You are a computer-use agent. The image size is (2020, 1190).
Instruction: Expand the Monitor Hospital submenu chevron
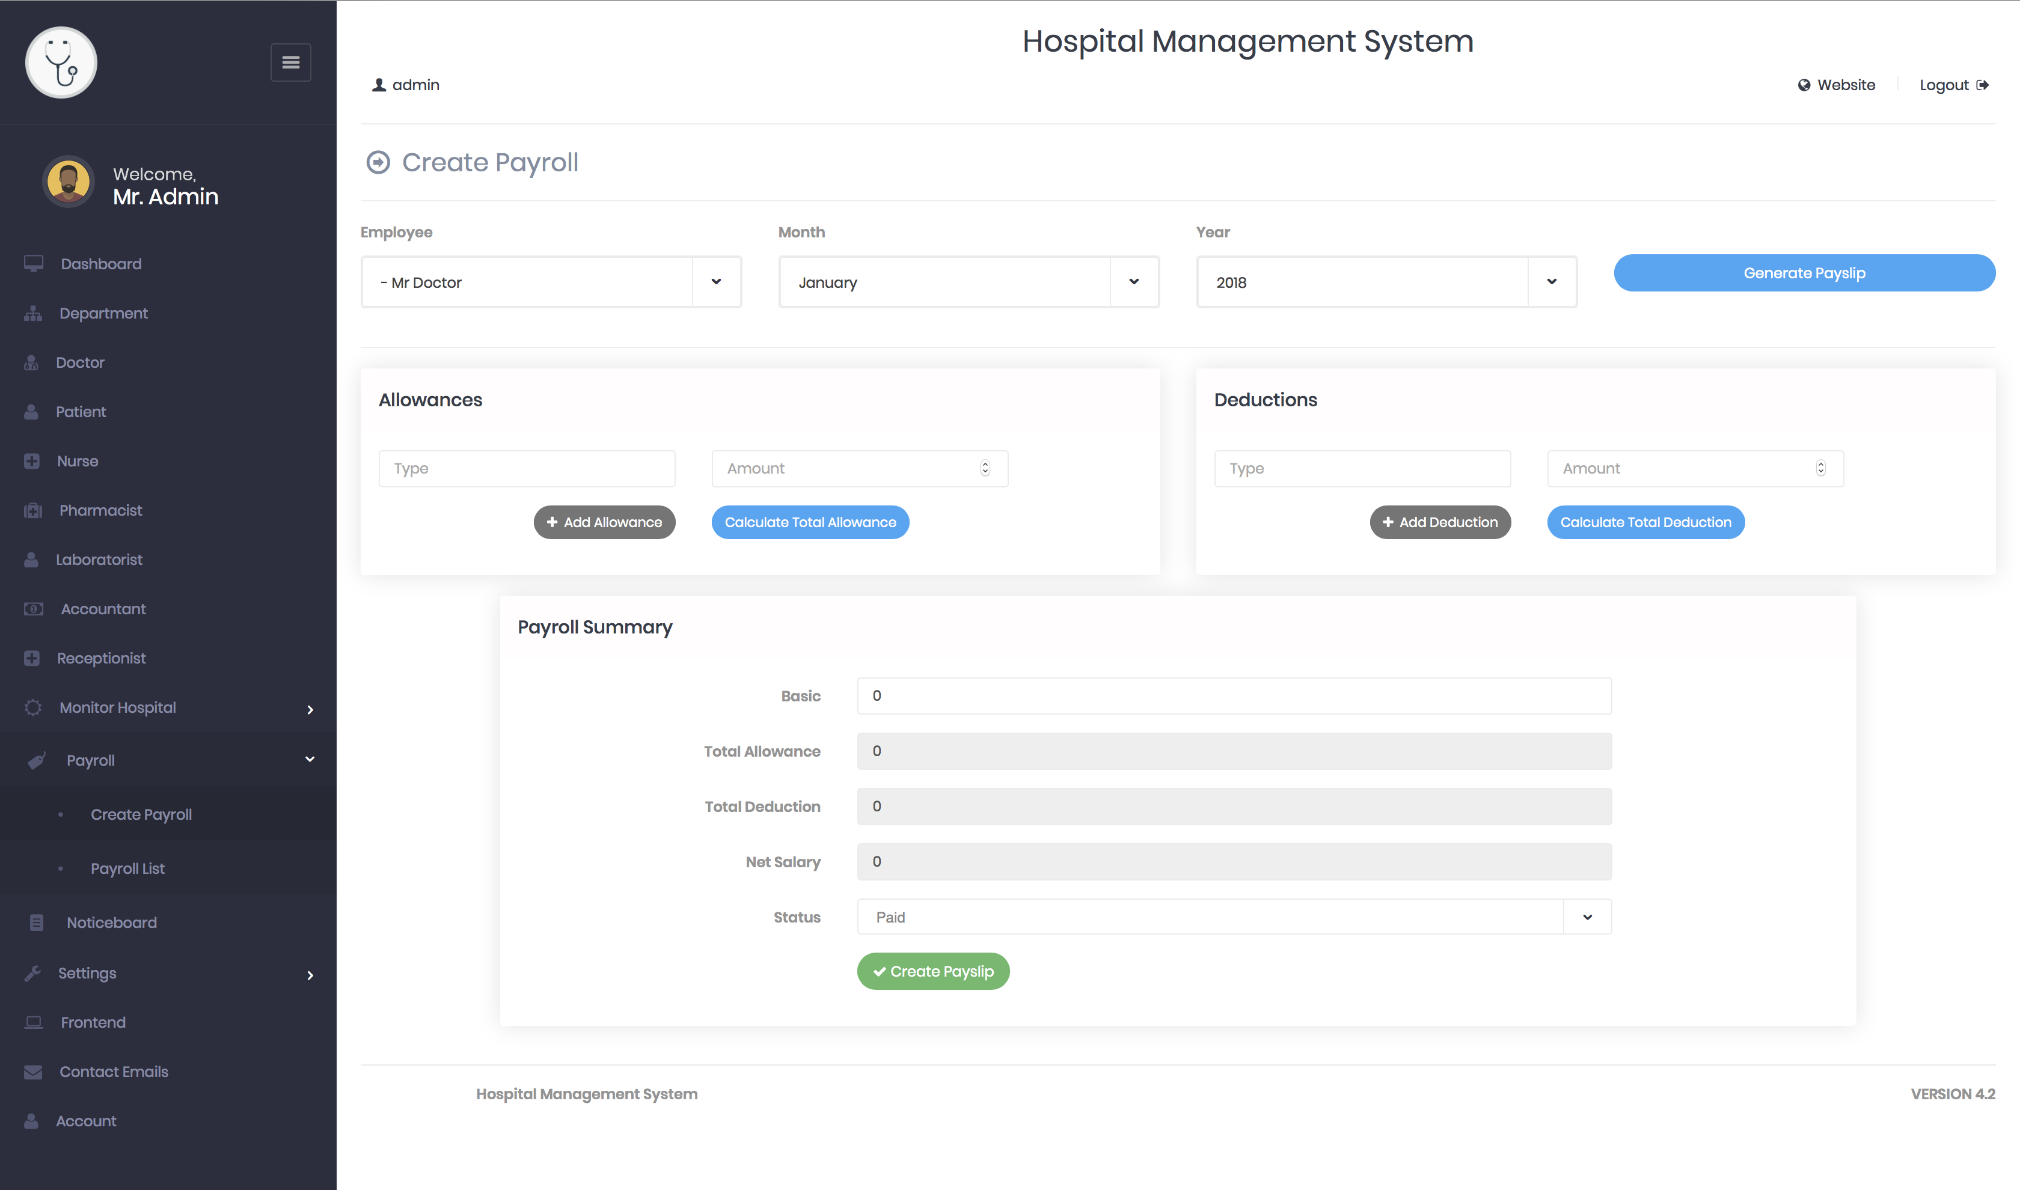pyautogui.click(x=310, y=710)
